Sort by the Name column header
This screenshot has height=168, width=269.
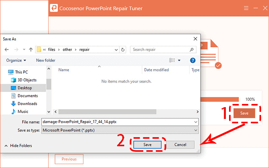pyautogui.click(x=64, y=70)
